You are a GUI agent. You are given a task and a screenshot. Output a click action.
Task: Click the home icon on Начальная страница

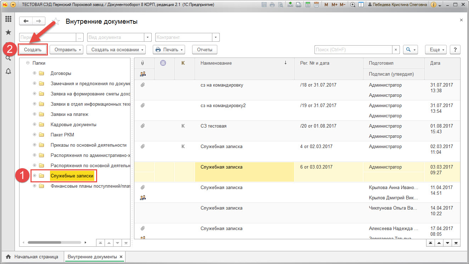click(9, 257)
